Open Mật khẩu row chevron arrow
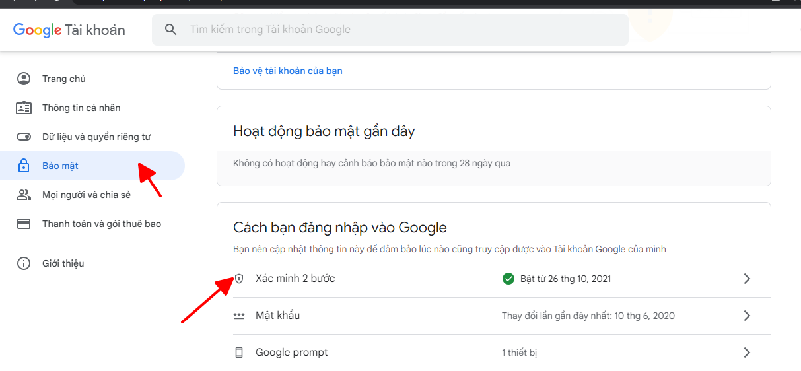The image size is (801, 371). [x=747, y=316]
